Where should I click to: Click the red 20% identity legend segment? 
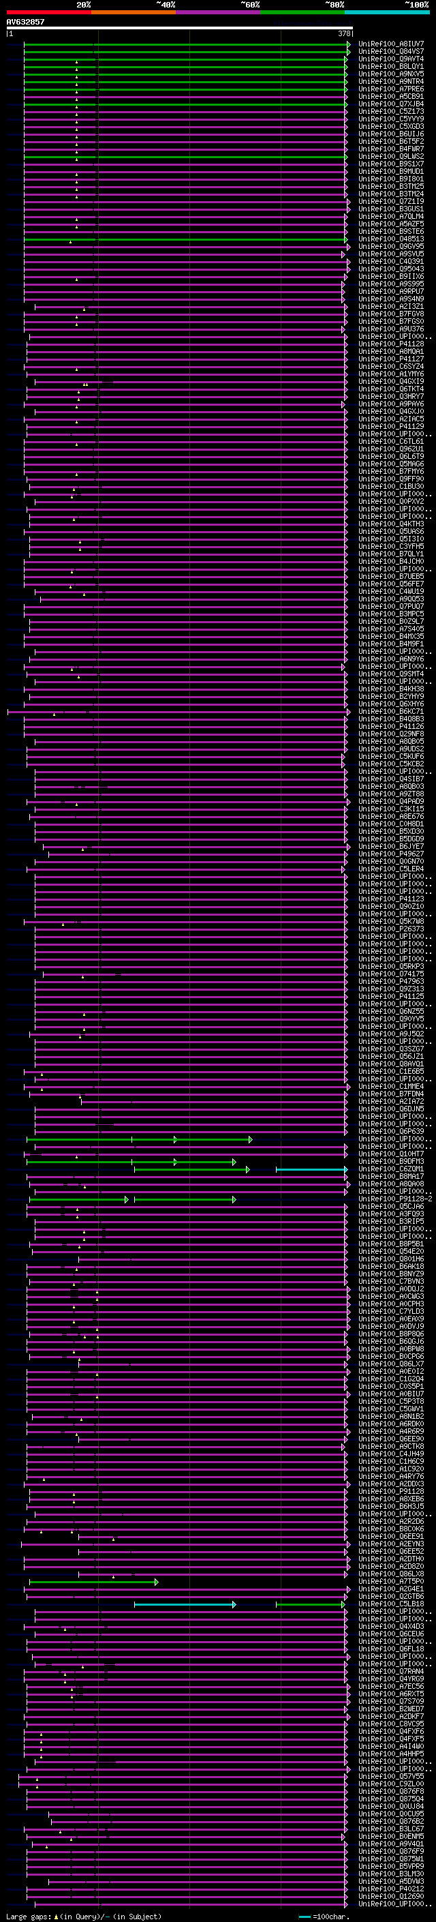point(48,12)
